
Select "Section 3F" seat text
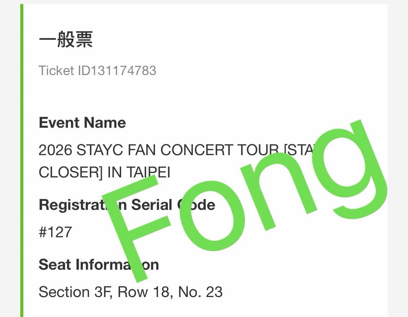coord(75,292)
